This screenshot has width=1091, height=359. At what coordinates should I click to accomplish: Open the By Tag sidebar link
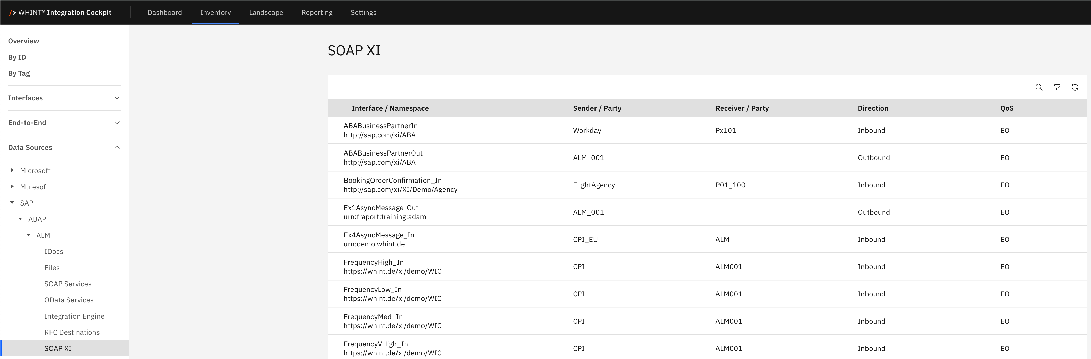[19, 73]
